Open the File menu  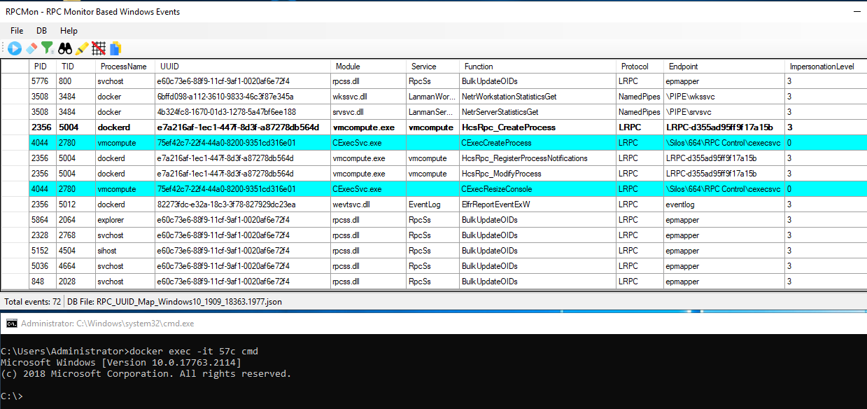tap(17, 31)
